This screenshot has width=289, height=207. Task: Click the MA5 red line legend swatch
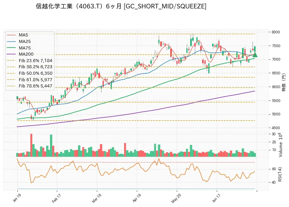point(11,35)
